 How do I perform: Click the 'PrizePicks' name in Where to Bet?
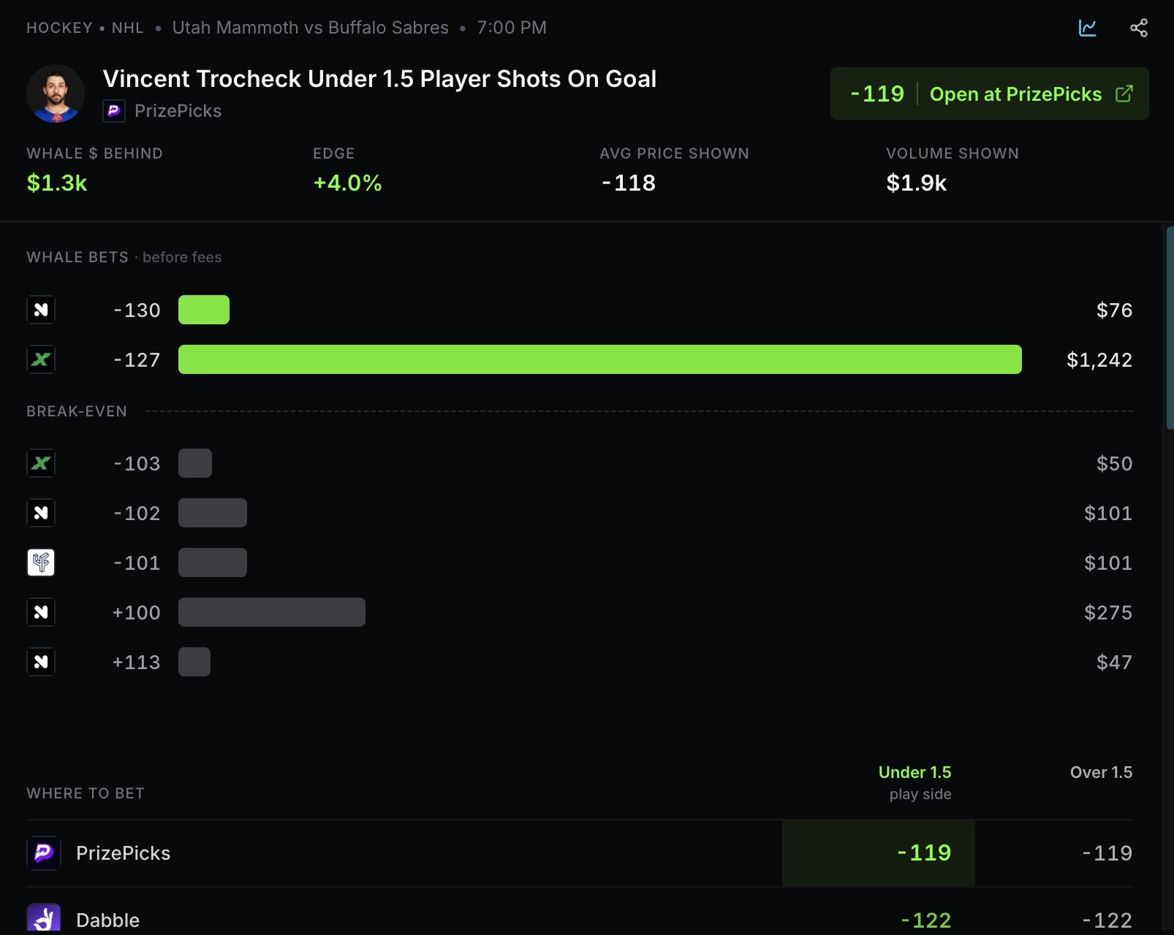point(123,853)
